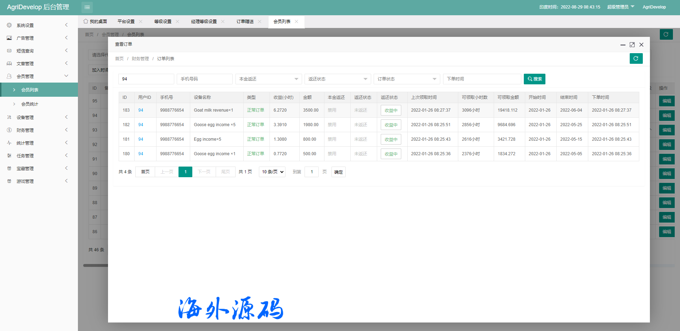
Task: Close the 平台设置 tab with its X
Action: [x=141, y=22]
